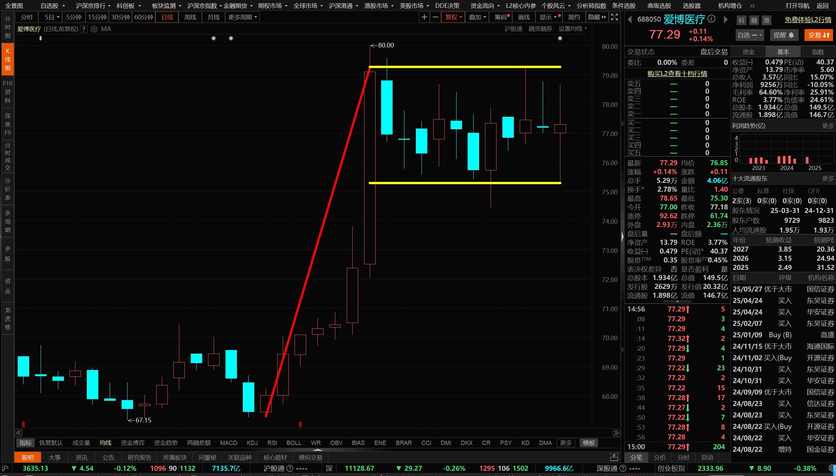Click first red dividend marker on time axis

click(x=23, y=425)
